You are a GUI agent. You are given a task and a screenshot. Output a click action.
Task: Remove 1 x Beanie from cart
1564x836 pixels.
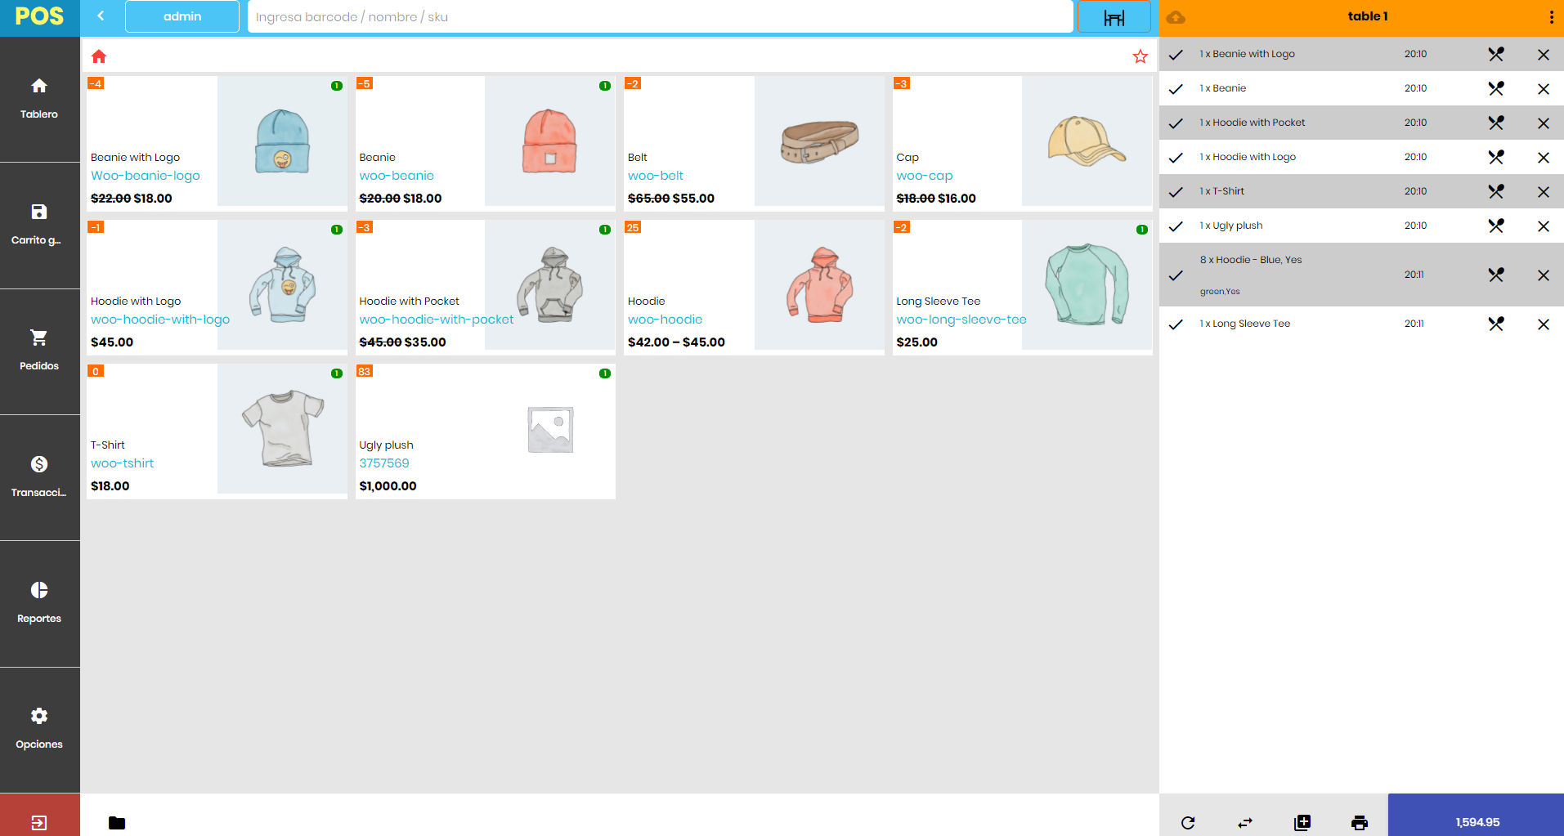[x=1544, y=89]
